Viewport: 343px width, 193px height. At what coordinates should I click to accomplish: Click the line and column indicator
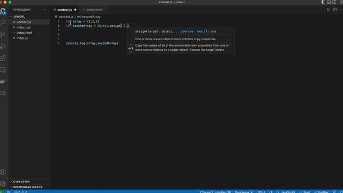pos(215,192)
